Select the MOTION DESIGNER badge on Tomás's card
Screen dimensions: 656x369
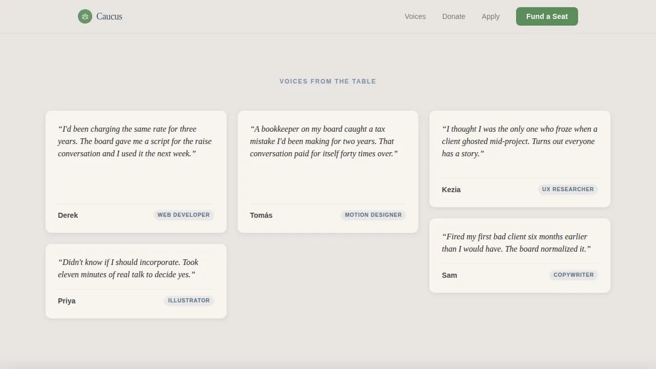pos(373,215)
